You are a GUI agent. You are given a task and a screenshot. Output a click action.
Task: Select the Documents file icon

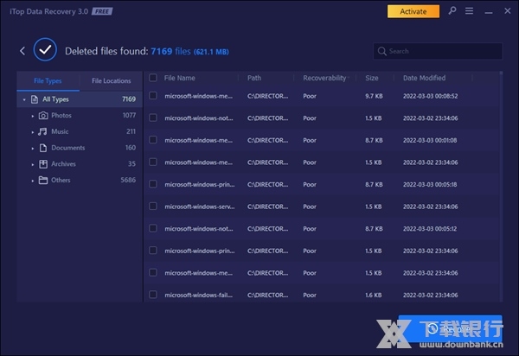point(42,148)
